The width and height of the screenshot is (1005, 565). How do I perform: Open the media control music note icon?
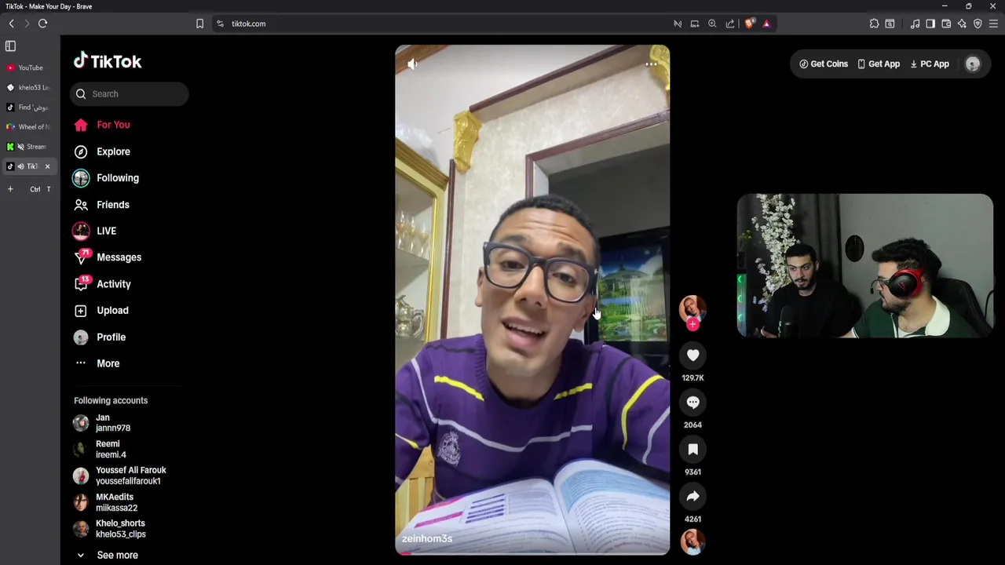click(x=915, y=24)
